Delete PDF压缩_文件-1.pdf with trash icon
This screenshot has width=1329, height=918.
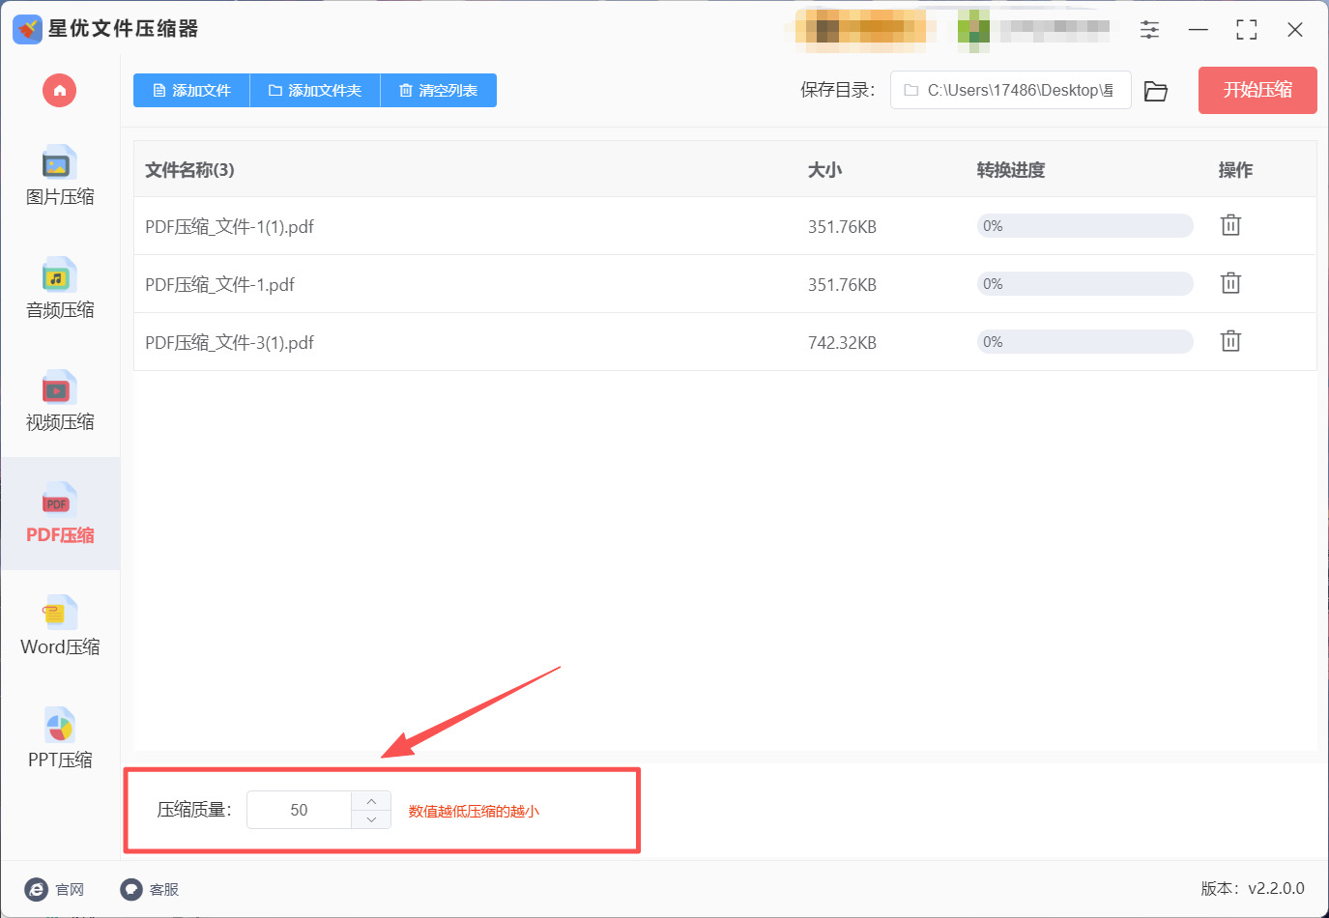1230,283
